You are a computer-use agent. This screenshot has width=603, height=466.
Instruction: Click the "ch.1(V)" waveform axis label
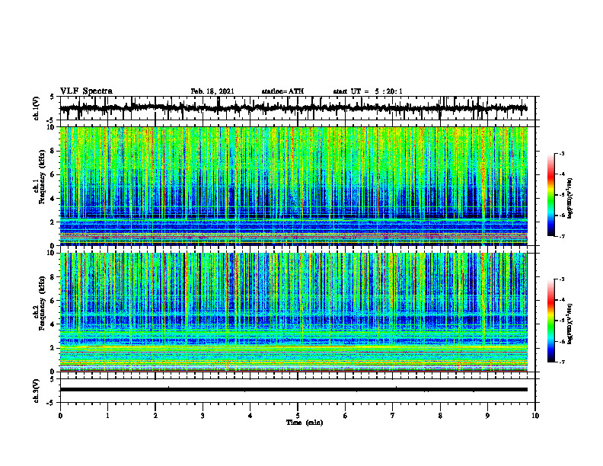36,108
